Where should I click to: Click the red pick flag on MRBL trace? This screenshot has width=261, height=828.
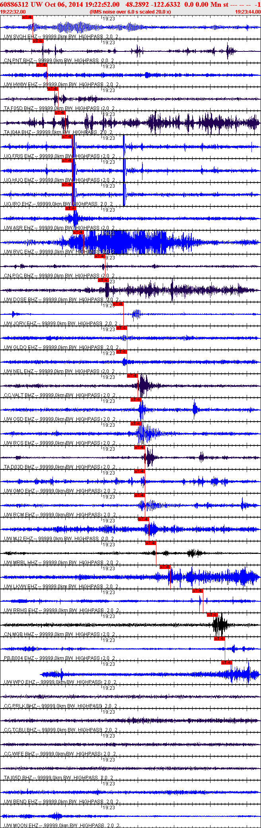(151, 543)
